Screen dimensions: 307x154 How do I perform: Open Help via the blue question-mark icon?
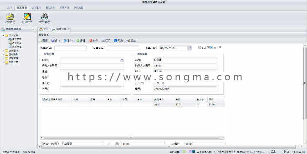pyautogui.click(x=116, y=41)
